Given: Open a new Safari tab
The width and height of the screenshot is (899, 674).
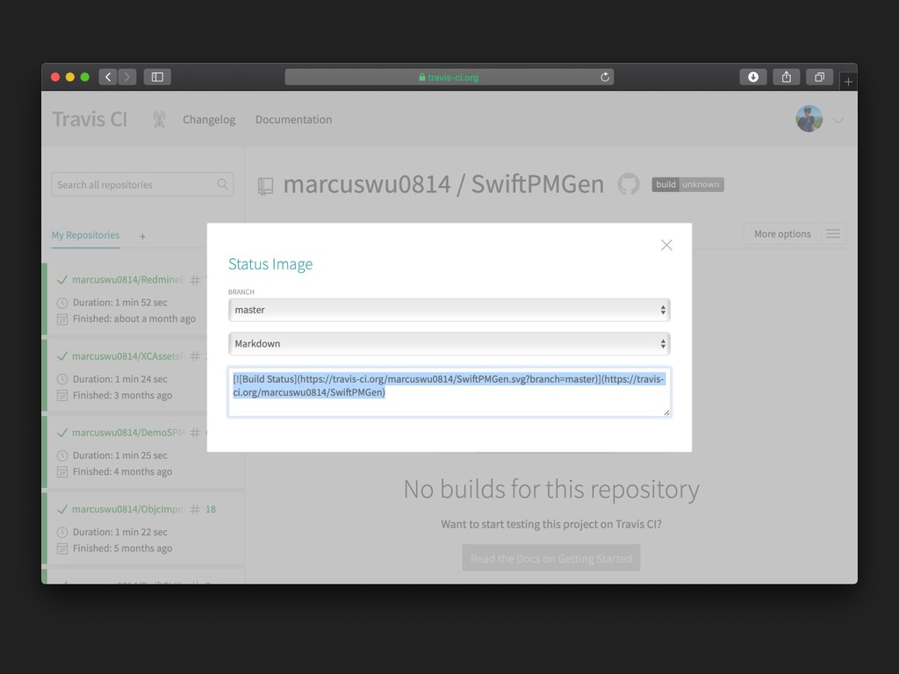Looking at the screenshot, I should [848, 82].
